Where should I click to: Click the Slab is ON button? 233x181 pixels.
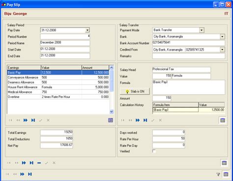point(135,91)
